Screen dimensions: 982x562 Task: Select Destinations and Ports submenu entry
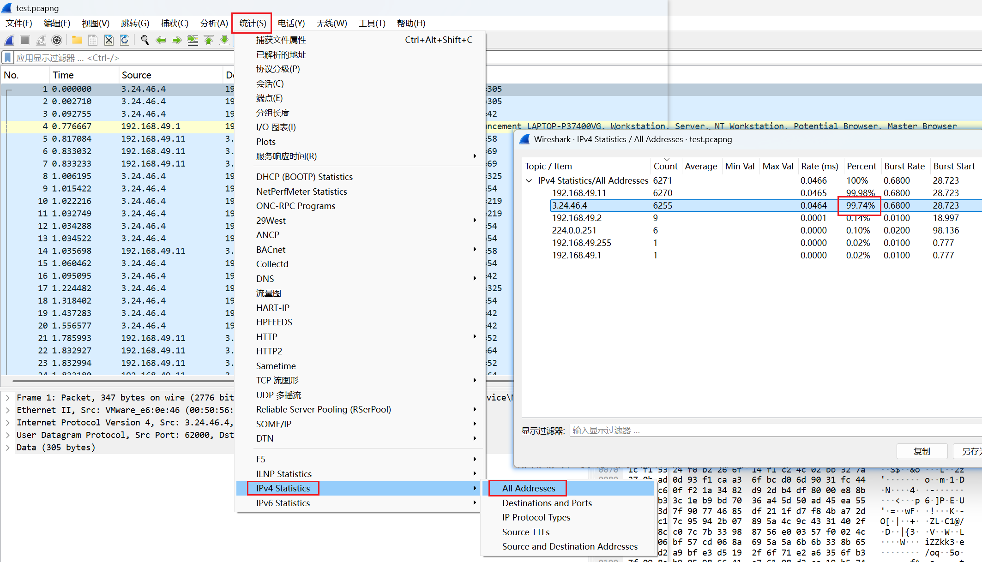pyautogui.click(x=547, y=503)
